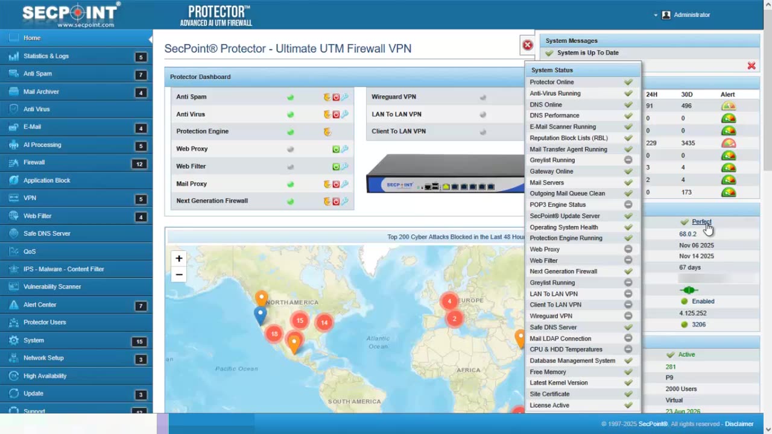
Task: Click the "System is Up To Date" message
Action: pyautogui.click(x=587, y=53)
